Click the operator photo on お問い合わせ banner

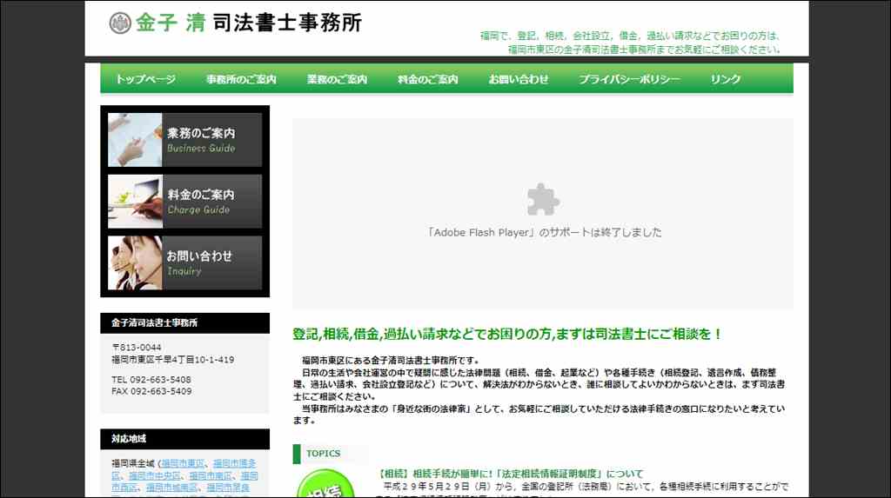(135, 263)
